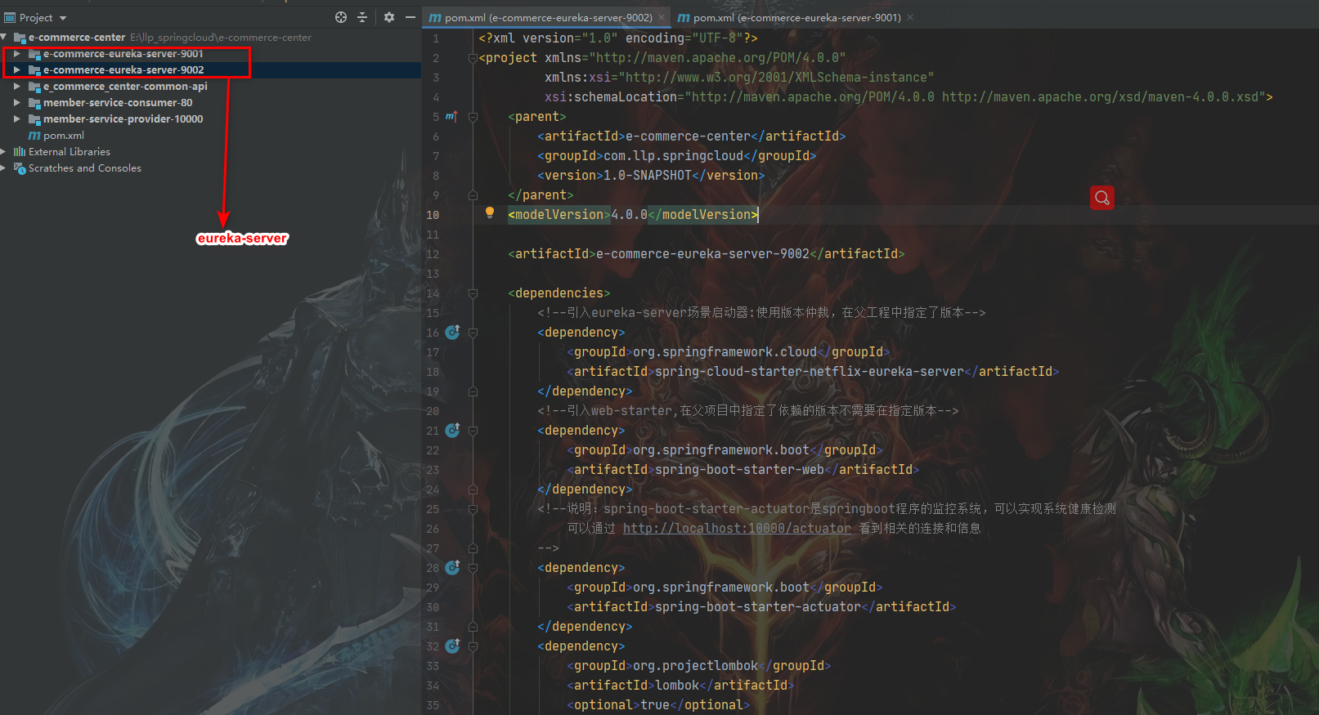Click line number 10 in gutter
This screenshot has width=1319, height=715.
pos(433,215)
